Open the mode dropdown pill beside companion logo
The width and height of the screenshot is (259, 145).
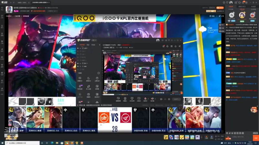point(94,40)
